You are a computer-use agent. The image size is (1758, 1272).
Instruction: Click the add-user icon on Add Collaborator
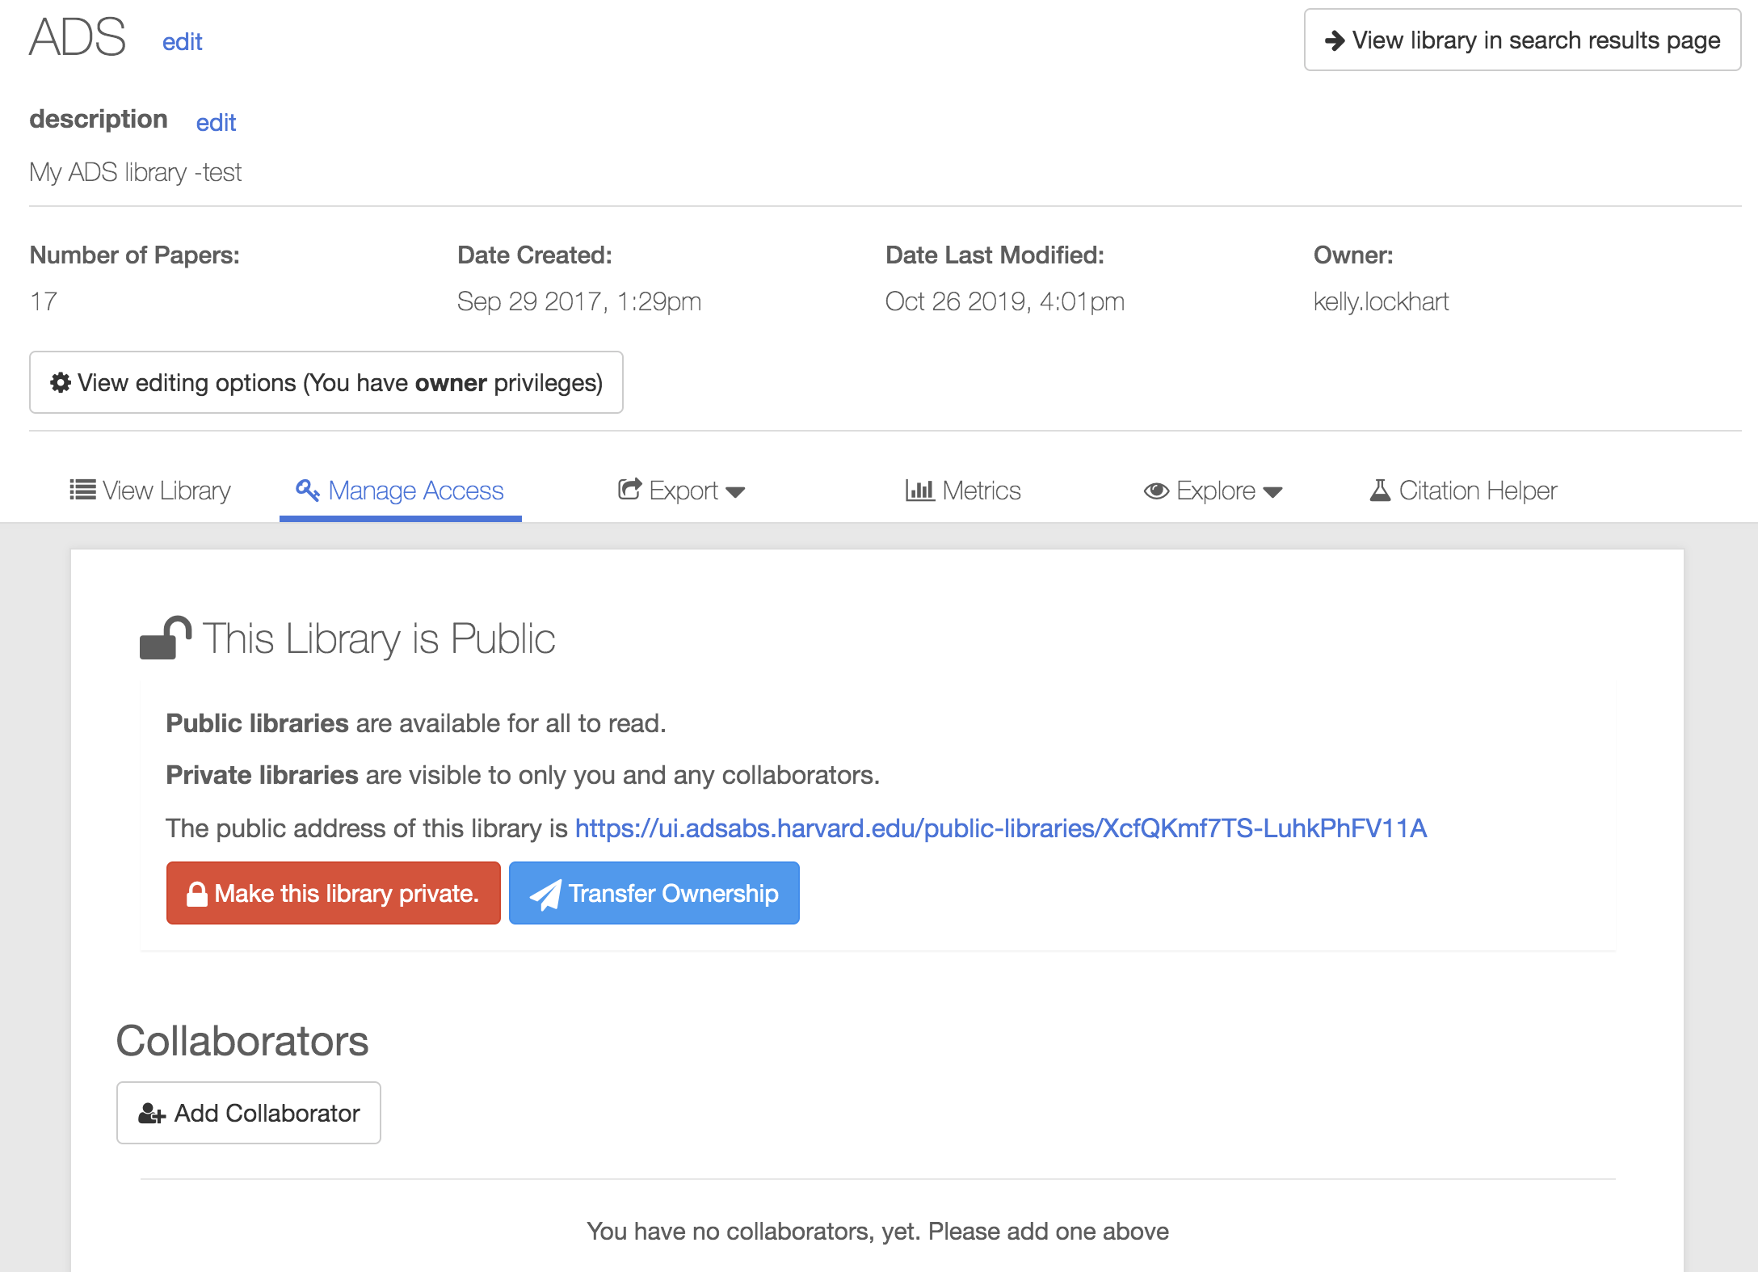[x=152, y=1114]
